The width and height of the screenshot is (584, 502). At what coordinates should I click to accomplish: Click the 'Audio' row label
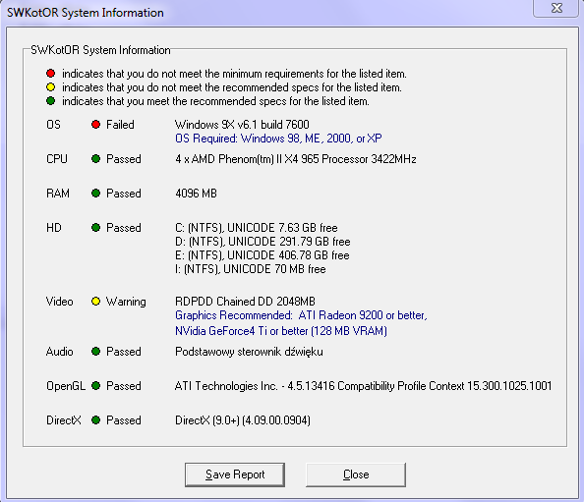coord(59,352)
